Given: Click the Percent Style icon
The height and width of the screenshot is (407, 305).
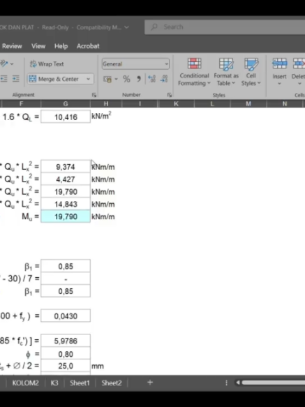Looking at the screenshot, I should point(126,79).
